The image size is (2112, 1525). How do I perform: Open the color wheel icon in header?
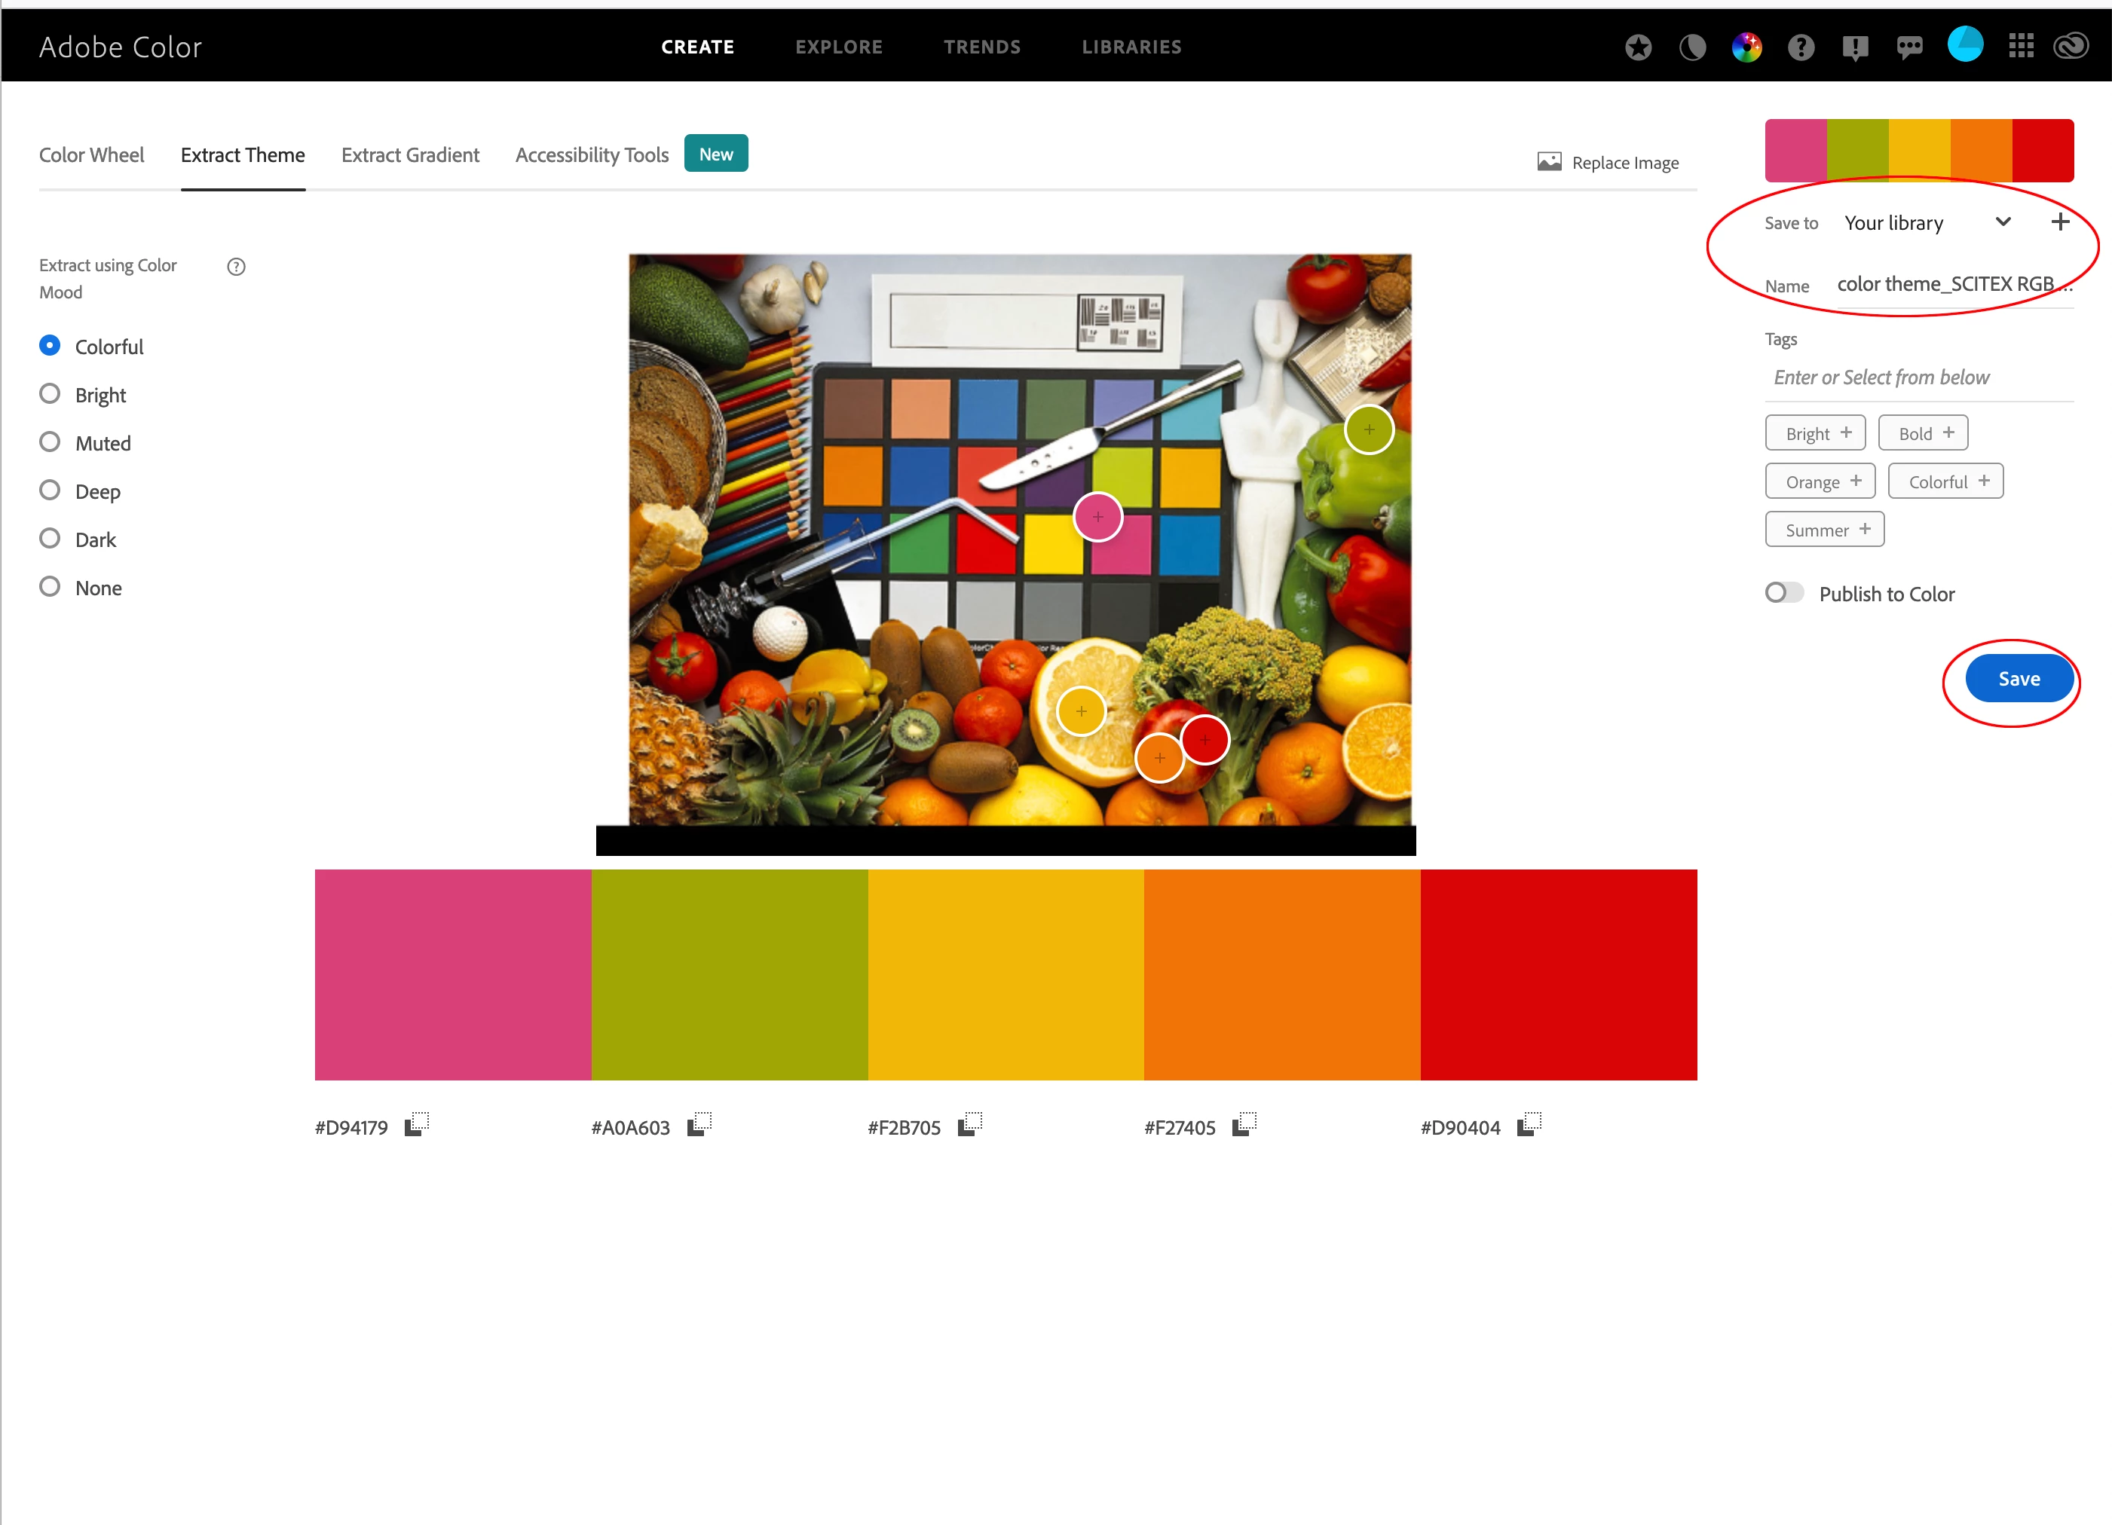pyautogui.click(x=1746, y=47)
